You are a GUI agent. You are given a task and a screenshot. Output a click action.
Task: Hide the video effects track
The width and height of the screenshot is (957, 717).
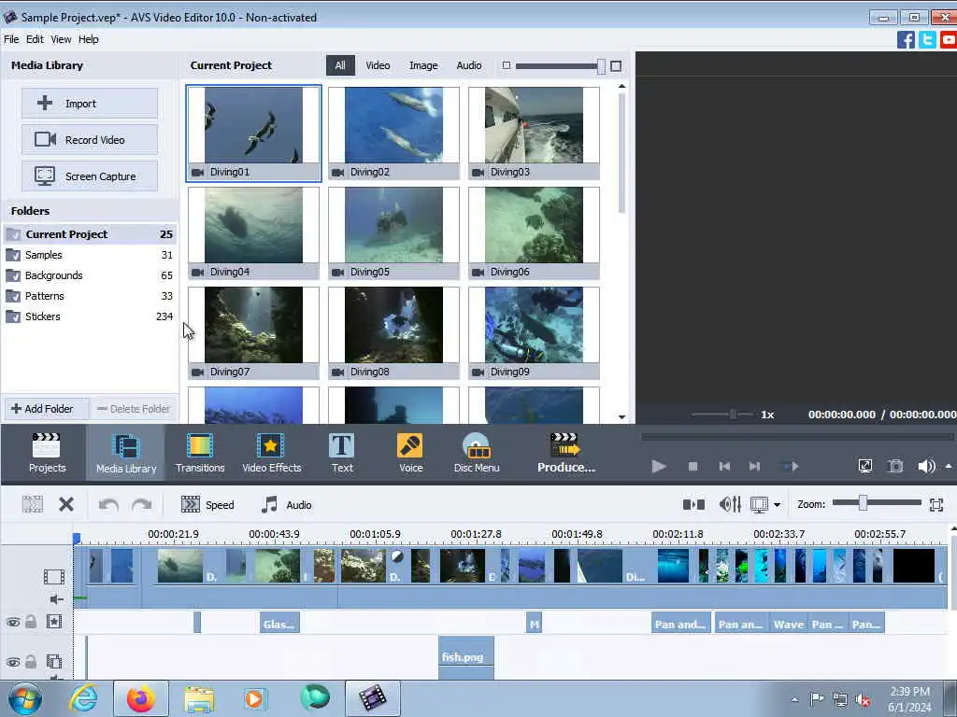click(x=13, y=622)
